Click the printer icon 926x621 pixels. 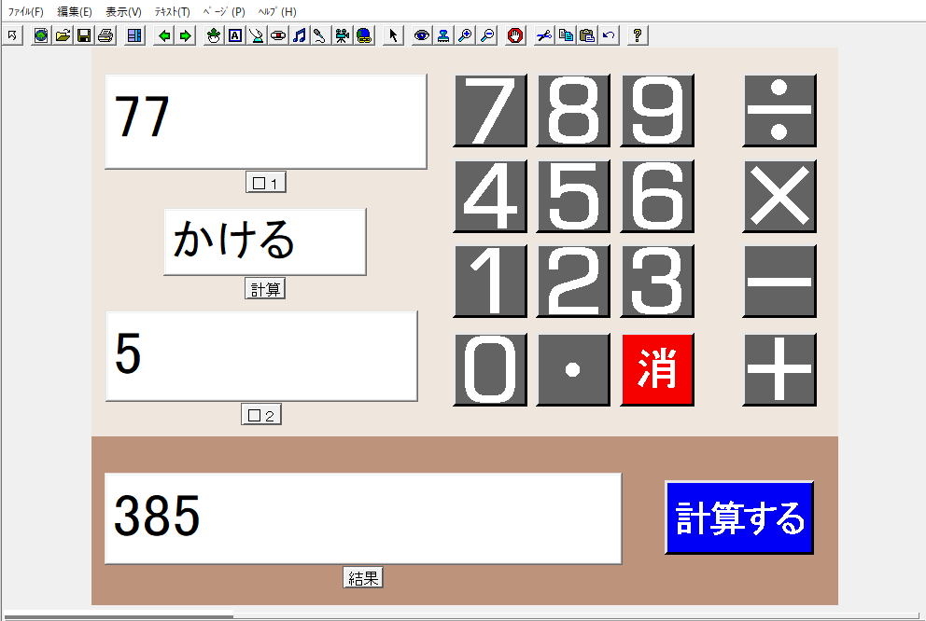(x=105, y=35)
